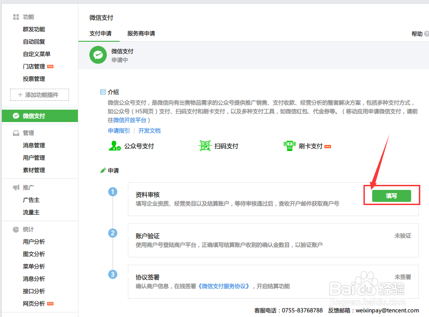The width and height of the screenshot is (429, 317).
Task: Click the 微信支付 page heading
Action: click(101, 18)
